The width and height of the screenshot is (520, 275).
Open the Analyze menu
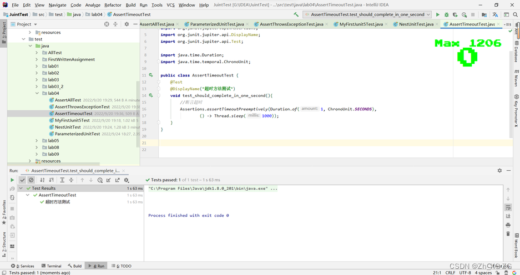[93, 5]
